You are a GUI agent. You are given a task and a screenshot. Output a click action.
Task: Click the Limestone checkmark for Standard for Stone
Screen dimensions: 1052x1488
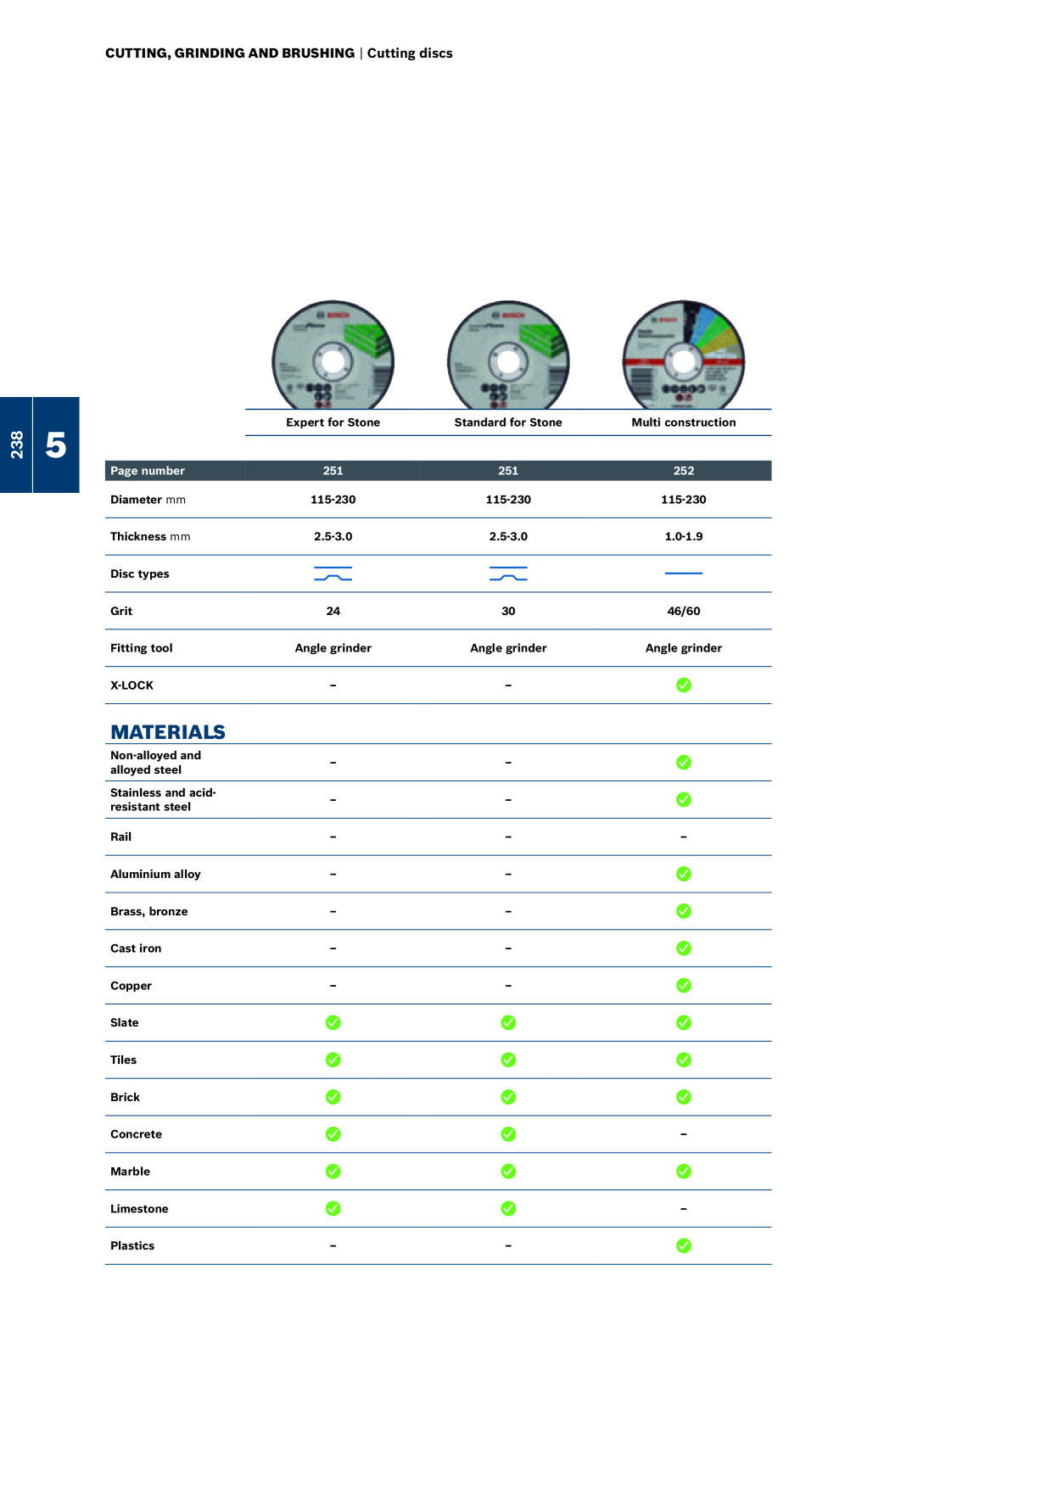tap(508, 1208)
